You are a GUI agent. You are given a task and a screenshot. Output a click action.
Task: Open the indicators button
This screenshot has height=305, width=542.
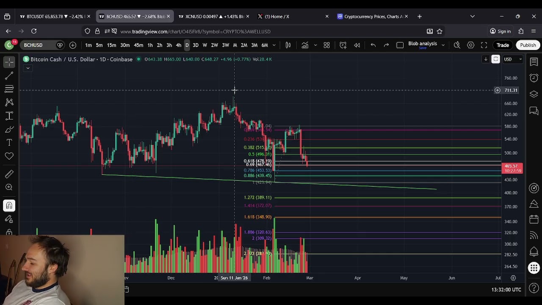[x=305, y=45]
